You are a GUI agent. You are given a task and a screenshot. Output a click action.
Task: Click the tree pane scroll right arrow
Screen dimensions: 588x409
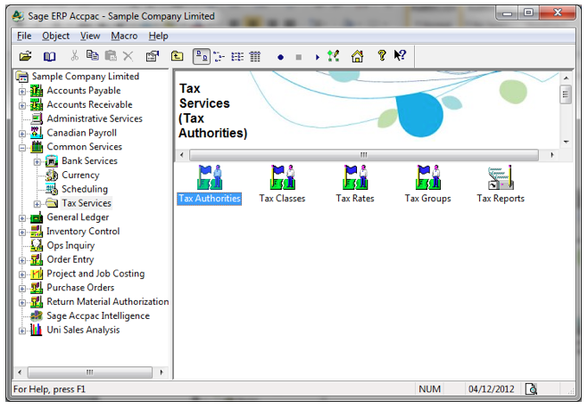(161, 372)
